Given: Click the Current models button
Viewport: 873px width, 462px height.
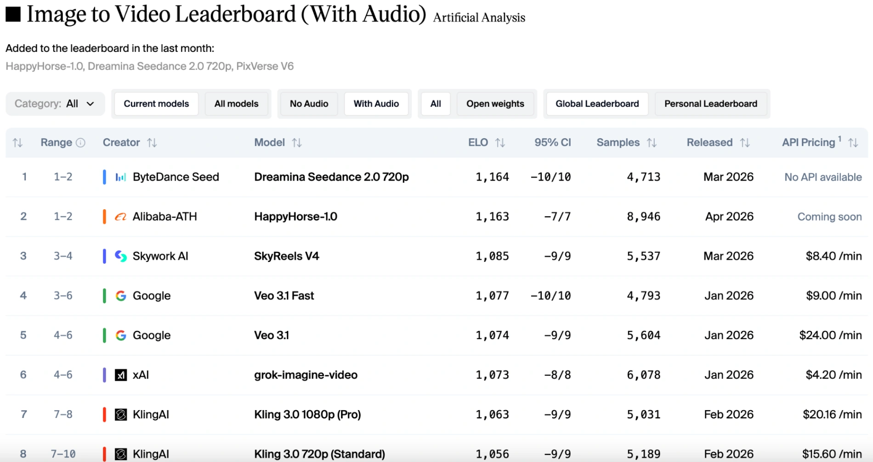Looking at the screenshot, I should pos(156,104).
